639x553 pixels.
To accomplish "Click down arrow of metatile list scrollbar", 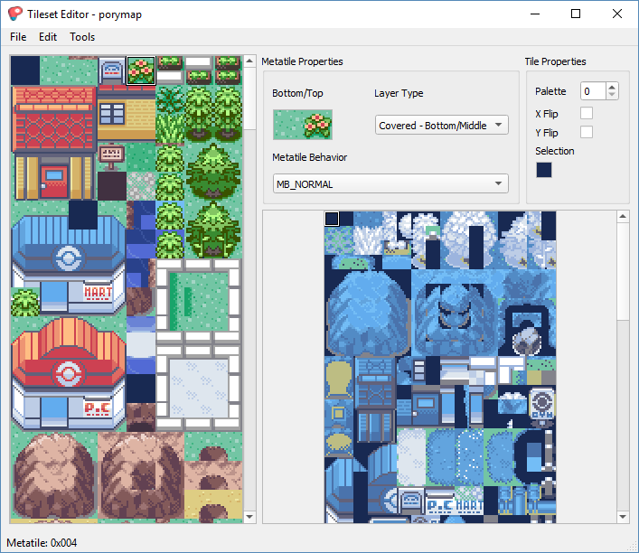I will (249, 517).
